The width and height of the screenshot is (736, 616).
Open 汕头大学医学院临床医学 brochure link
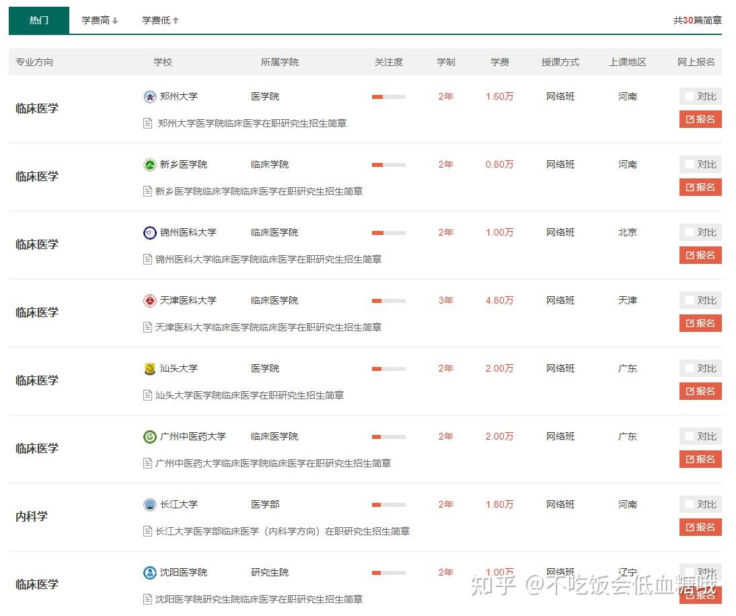tap(250, 395)
